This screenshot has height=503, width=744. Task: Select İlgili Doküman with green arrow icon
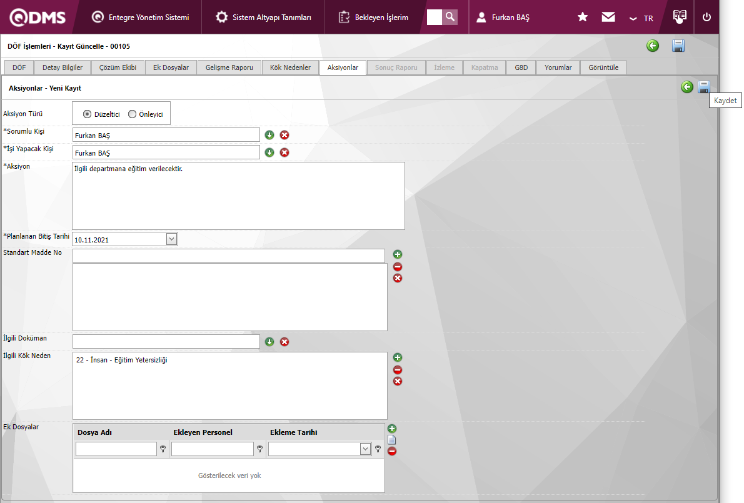269,342
